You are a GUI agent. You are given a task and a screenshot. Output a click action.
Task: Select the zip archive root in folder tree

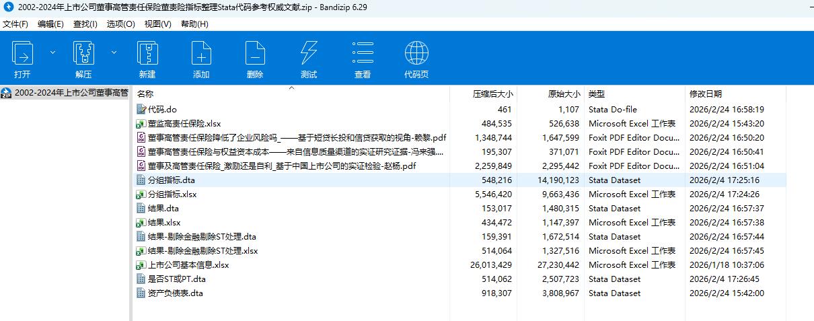65,93
